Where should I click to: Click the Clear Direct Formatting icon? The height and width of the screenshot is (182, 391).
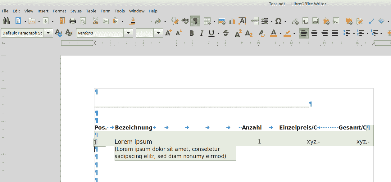point(262,33)
